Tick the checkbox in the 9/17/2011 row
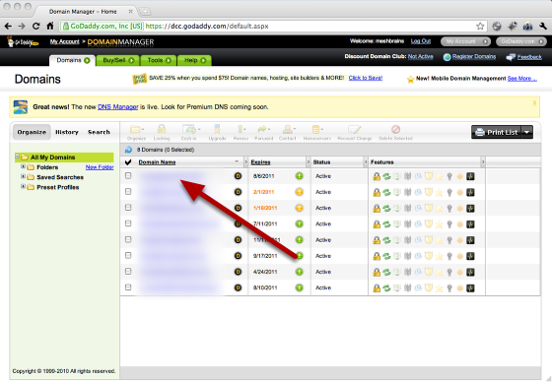552x382 pixels. (x=128, y=255)
